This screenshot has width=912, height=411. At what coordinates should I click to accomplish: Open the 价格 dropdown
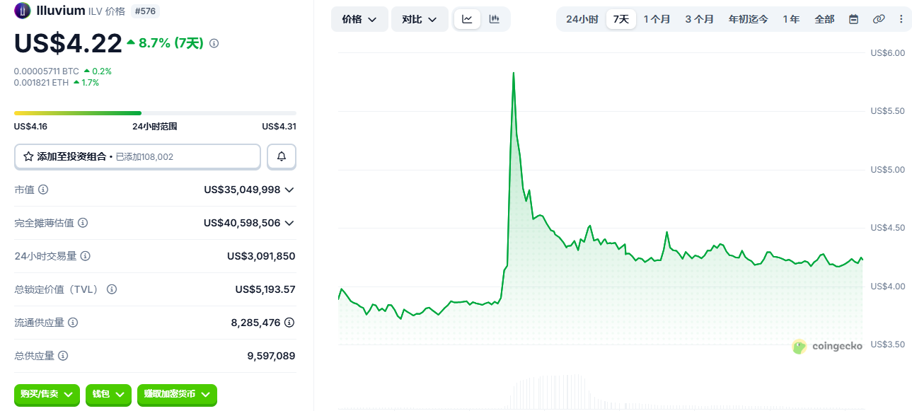(359, 19)
